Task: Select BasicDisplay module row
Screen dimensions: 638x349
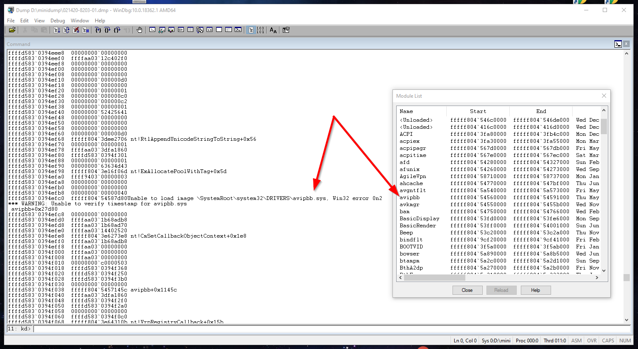Action: 499,219
